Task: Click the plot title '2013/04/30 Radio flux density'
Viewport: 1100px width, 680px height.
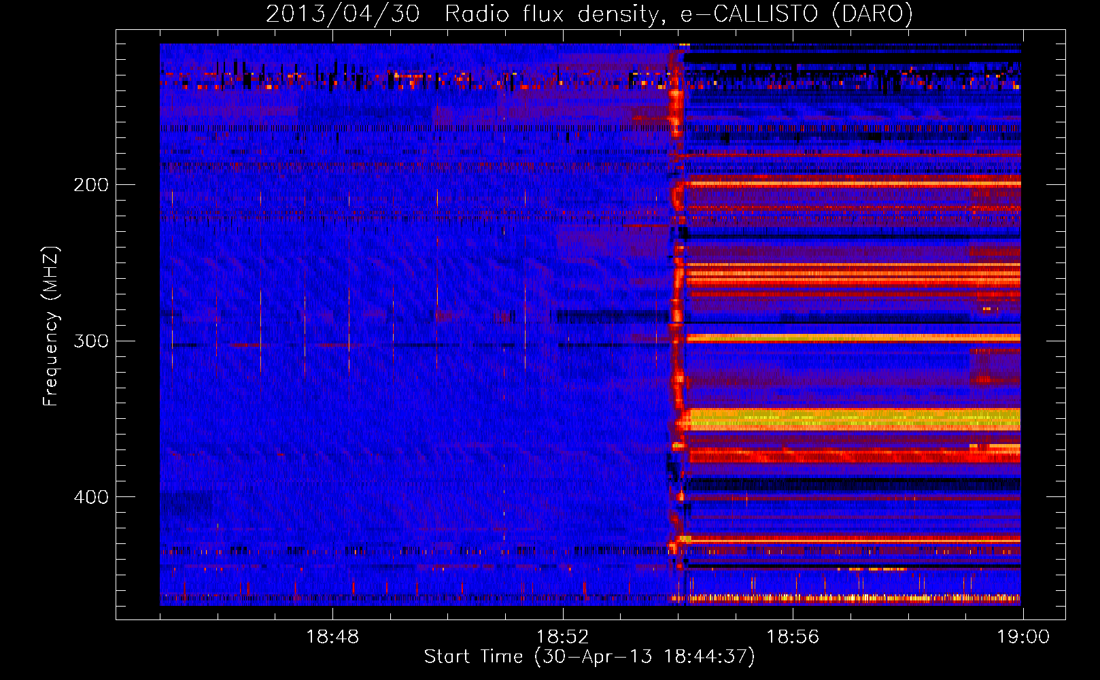Action: tap(589, 14)
